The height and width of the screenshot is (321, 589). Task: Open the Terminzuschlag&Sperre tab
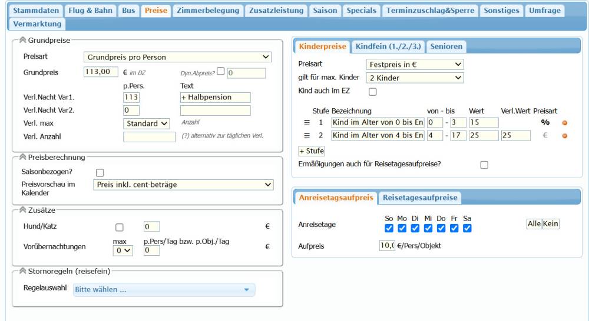pyautogui.click(x=430, y=11)
